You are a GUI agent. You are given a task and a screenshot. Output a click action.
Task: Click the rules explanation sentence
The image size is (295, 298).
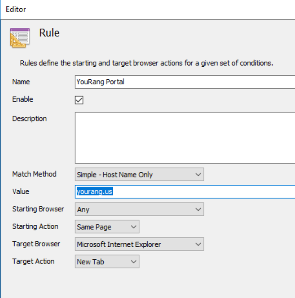tap(146, 63)
